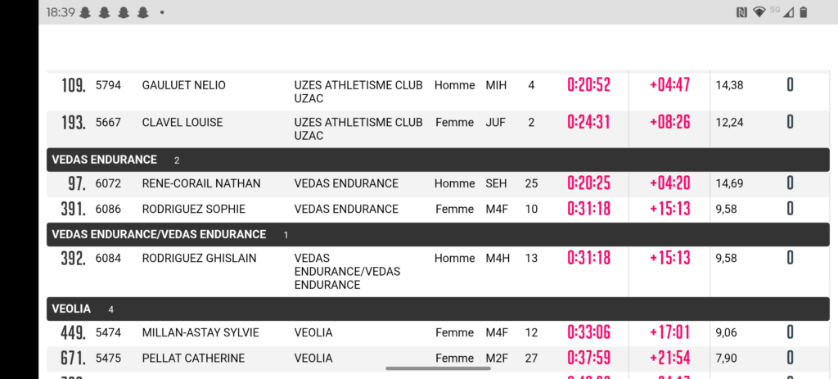Tap the home gesture bar at bottom
The height and width of the screenshot is (379, 838).
click(x=438, y=368)
